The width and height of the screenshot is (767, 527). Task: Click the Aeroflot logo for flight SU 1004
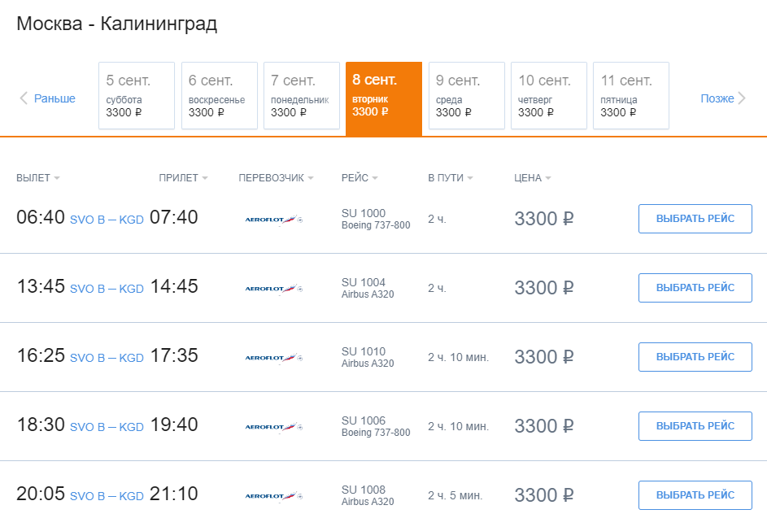pos(274,289)
